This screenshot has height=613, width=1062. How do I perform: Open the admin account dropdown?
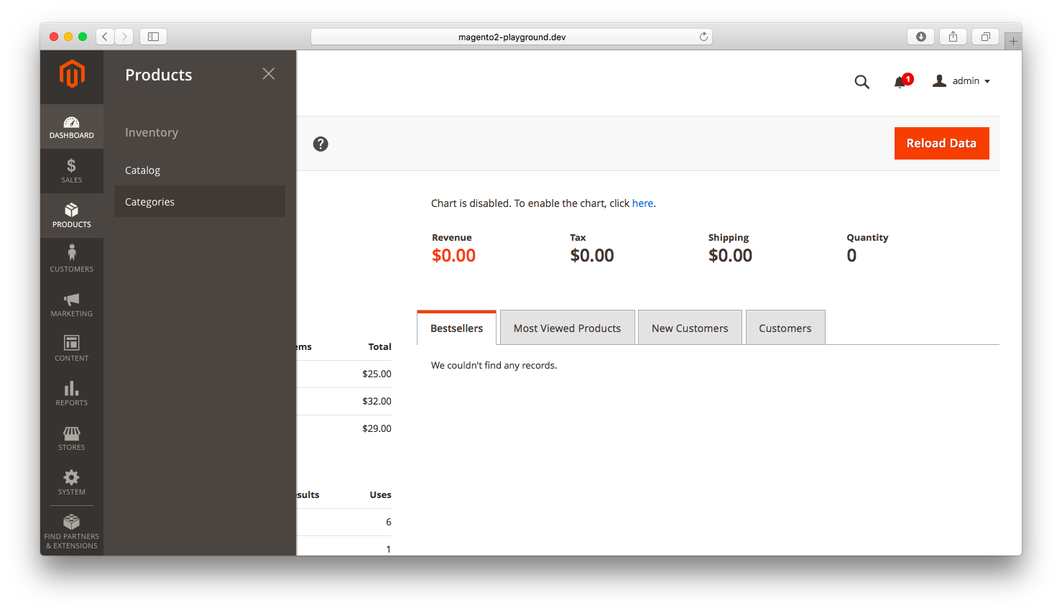click(x=961, y=80)
